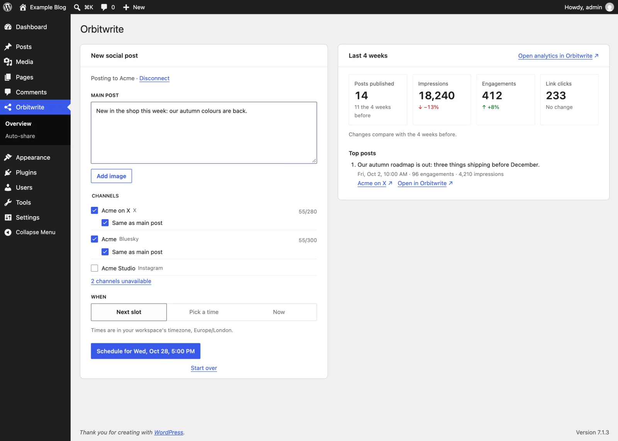
Task: Open the comments bubble icon in admin bar
Action: [104, 7]
